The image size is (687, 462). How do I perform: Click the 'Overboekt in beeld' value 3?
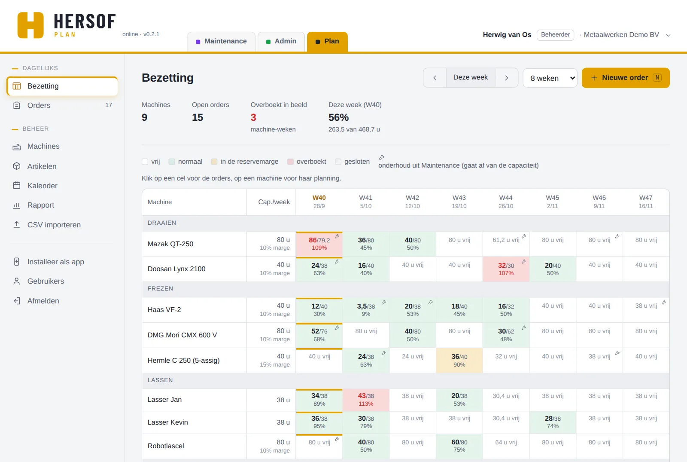253,118
